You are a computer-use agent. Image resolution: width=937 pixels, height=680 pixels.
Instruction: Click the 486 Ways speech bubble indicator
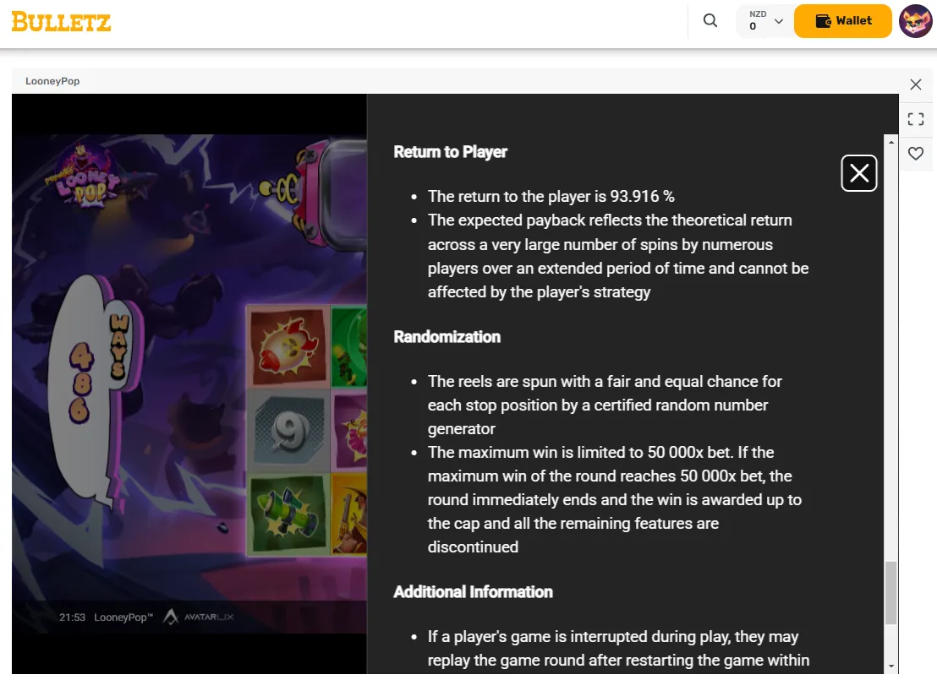pos(96,391)
